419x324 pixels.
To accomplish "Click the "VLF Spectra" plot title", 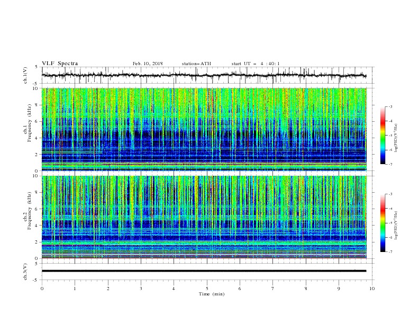I will coord(60,64).
